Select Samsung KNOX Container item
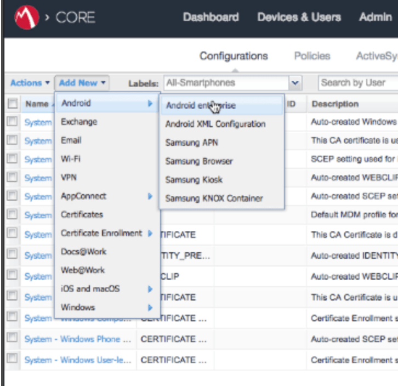This screenshot has height=386, width=398. click(x=221, y=198)
